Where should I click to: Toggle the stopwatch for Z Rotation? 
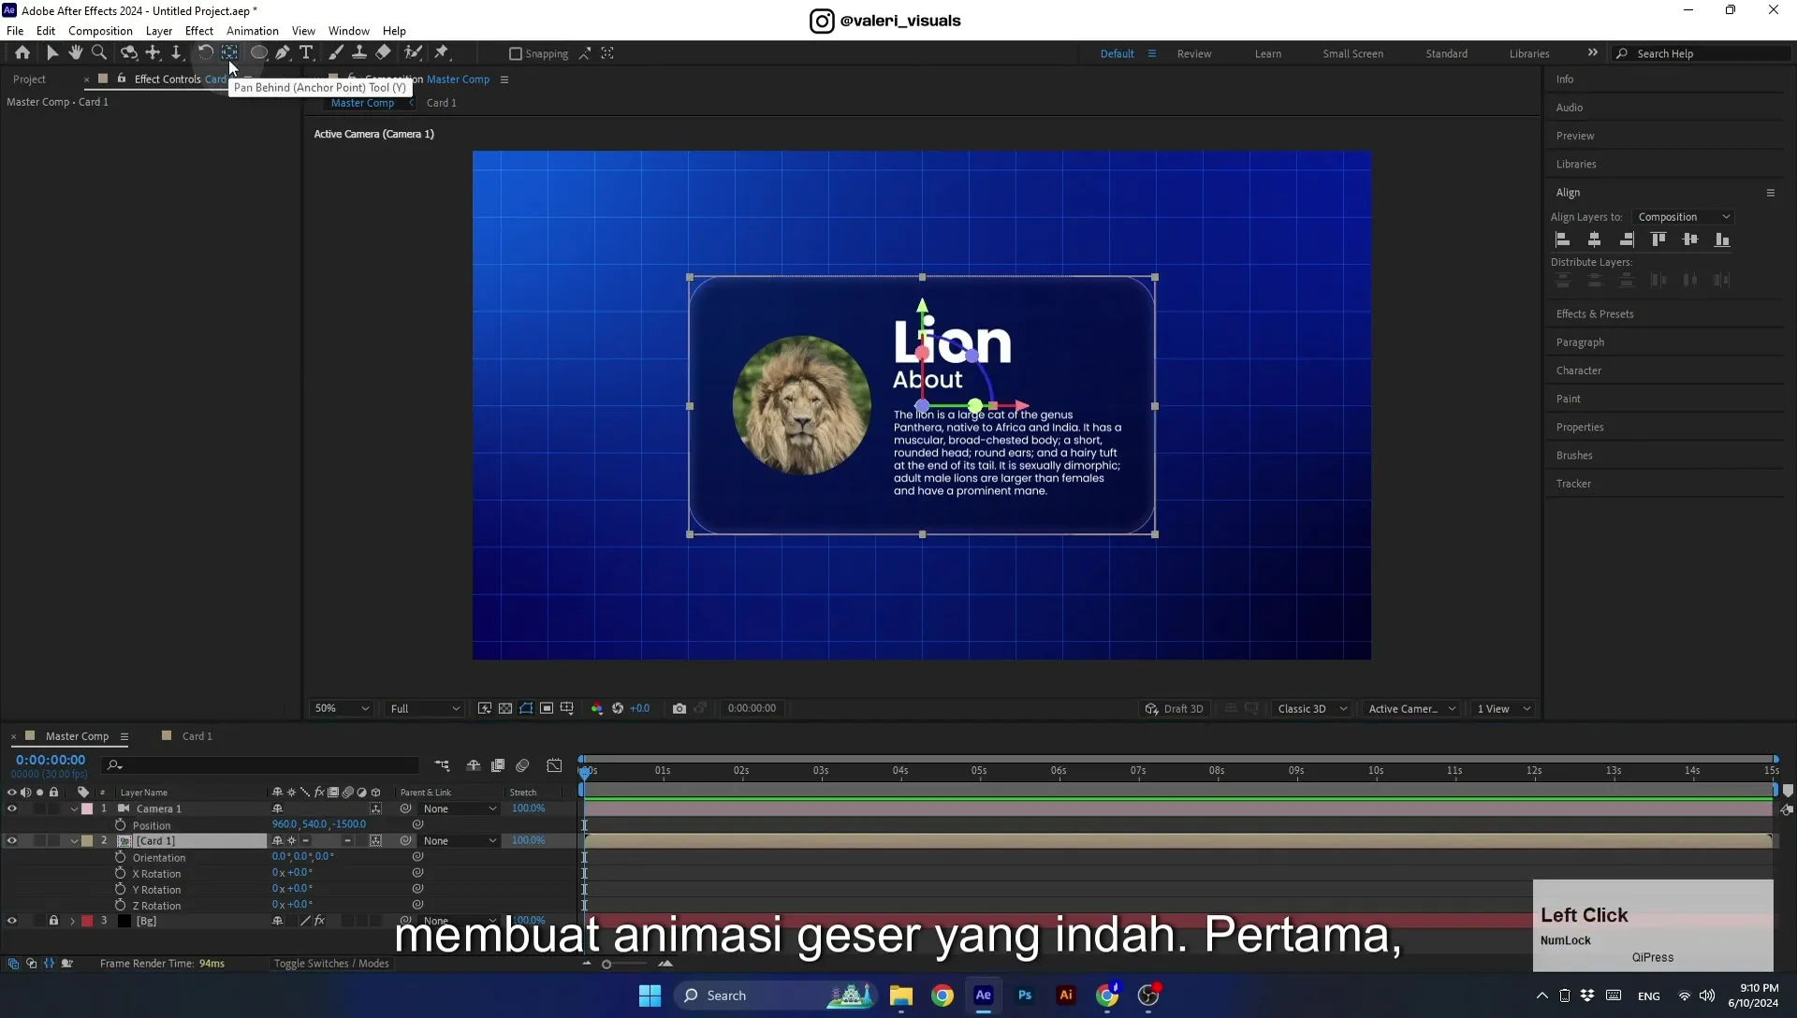(x=121, y=905)
